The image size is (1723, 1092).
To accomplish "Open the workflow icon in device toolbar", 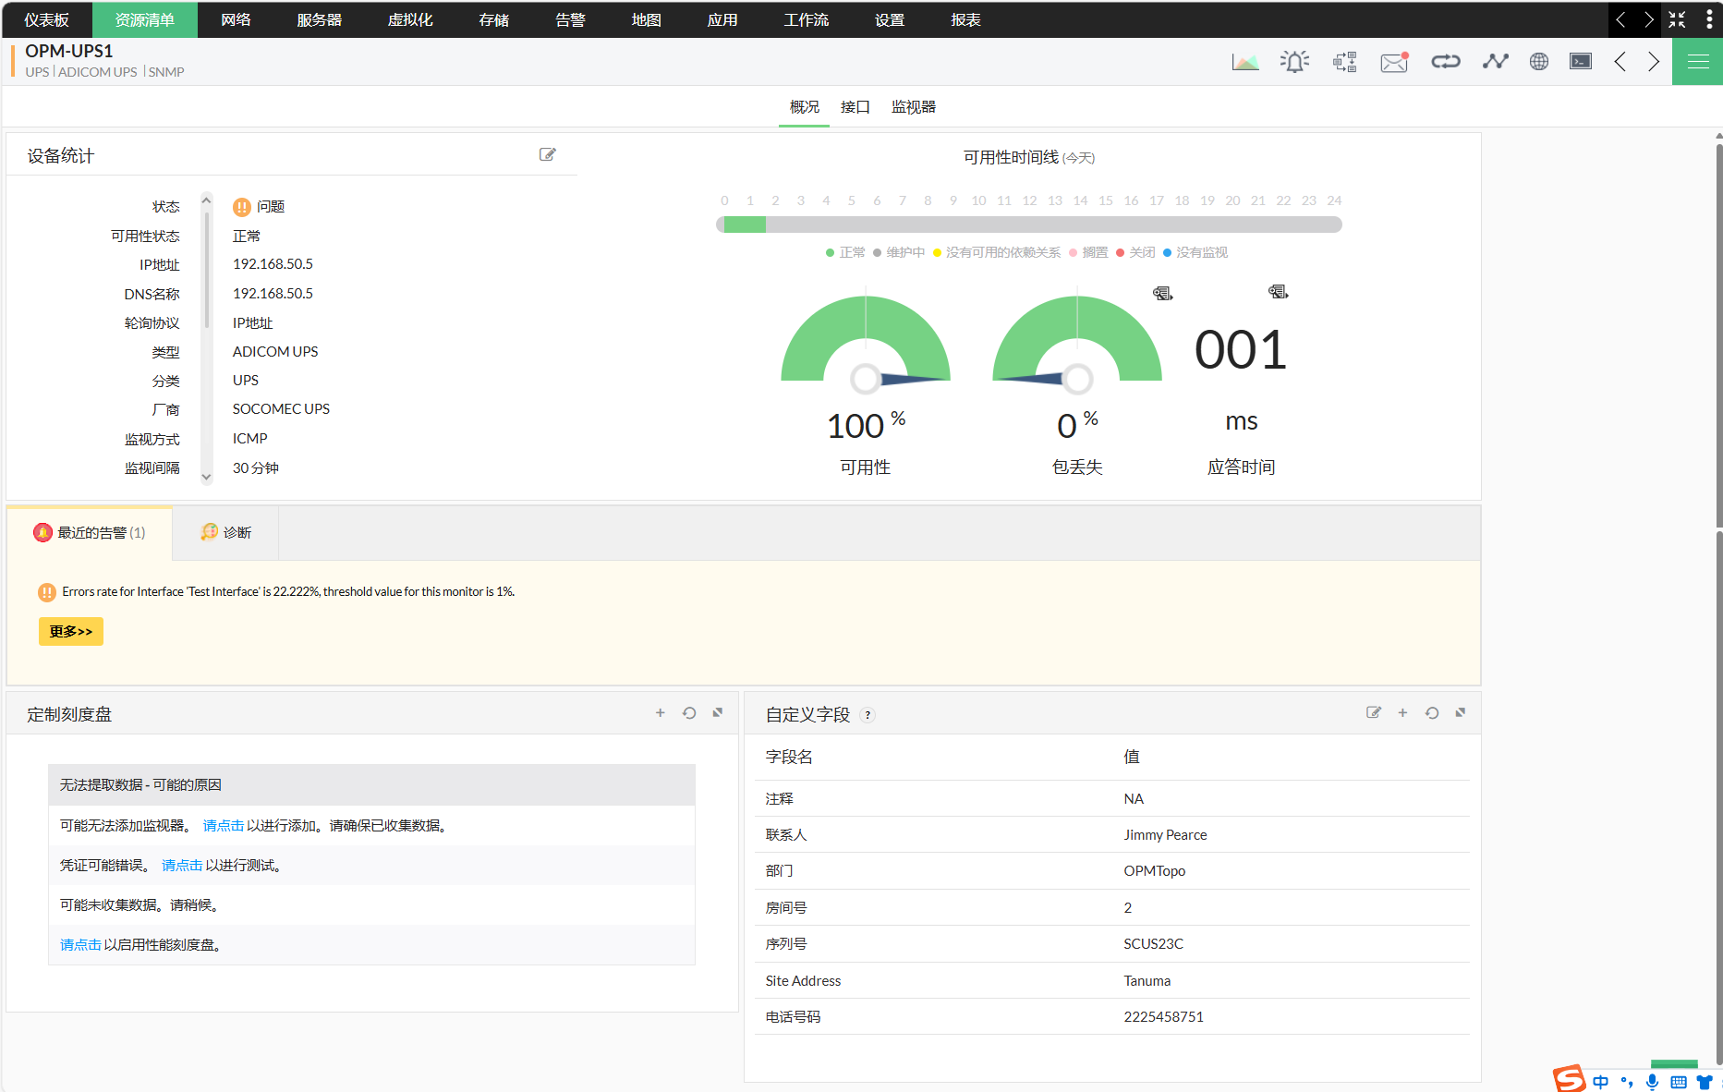I will (1344, 62).
